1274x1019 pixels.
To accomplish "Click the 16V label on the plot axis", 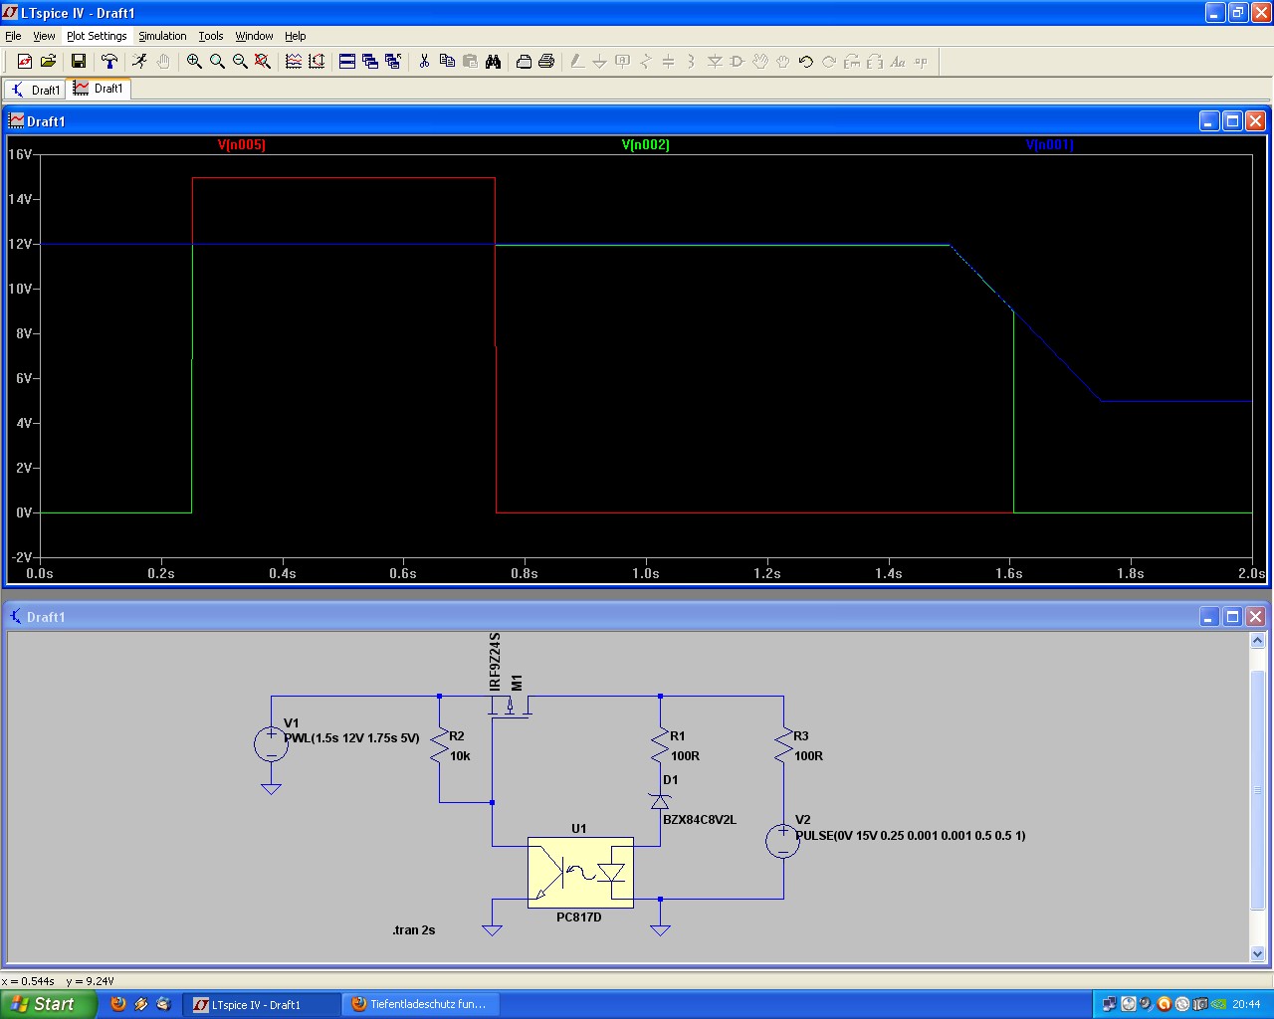I will coord(20,154).
